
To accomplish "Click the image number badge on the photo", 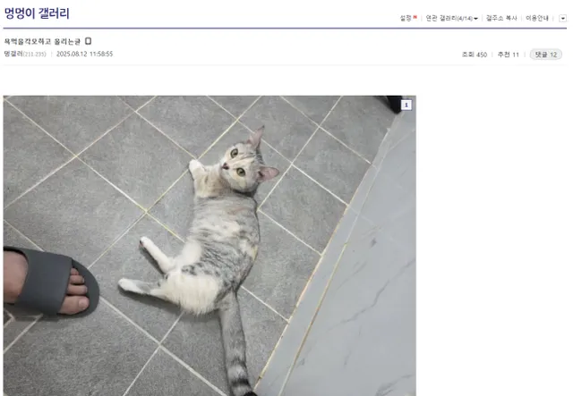I will point(406,105).
